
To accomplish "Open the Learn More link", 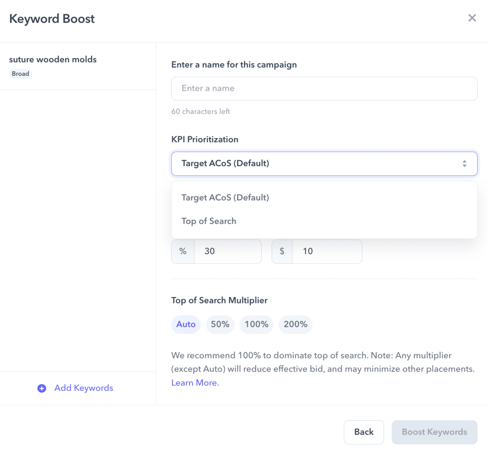I will 195,383.
